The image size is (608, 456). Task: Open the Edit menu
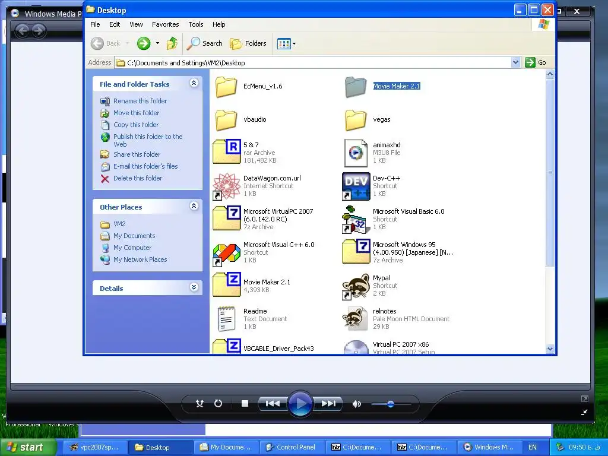(115, 24)
